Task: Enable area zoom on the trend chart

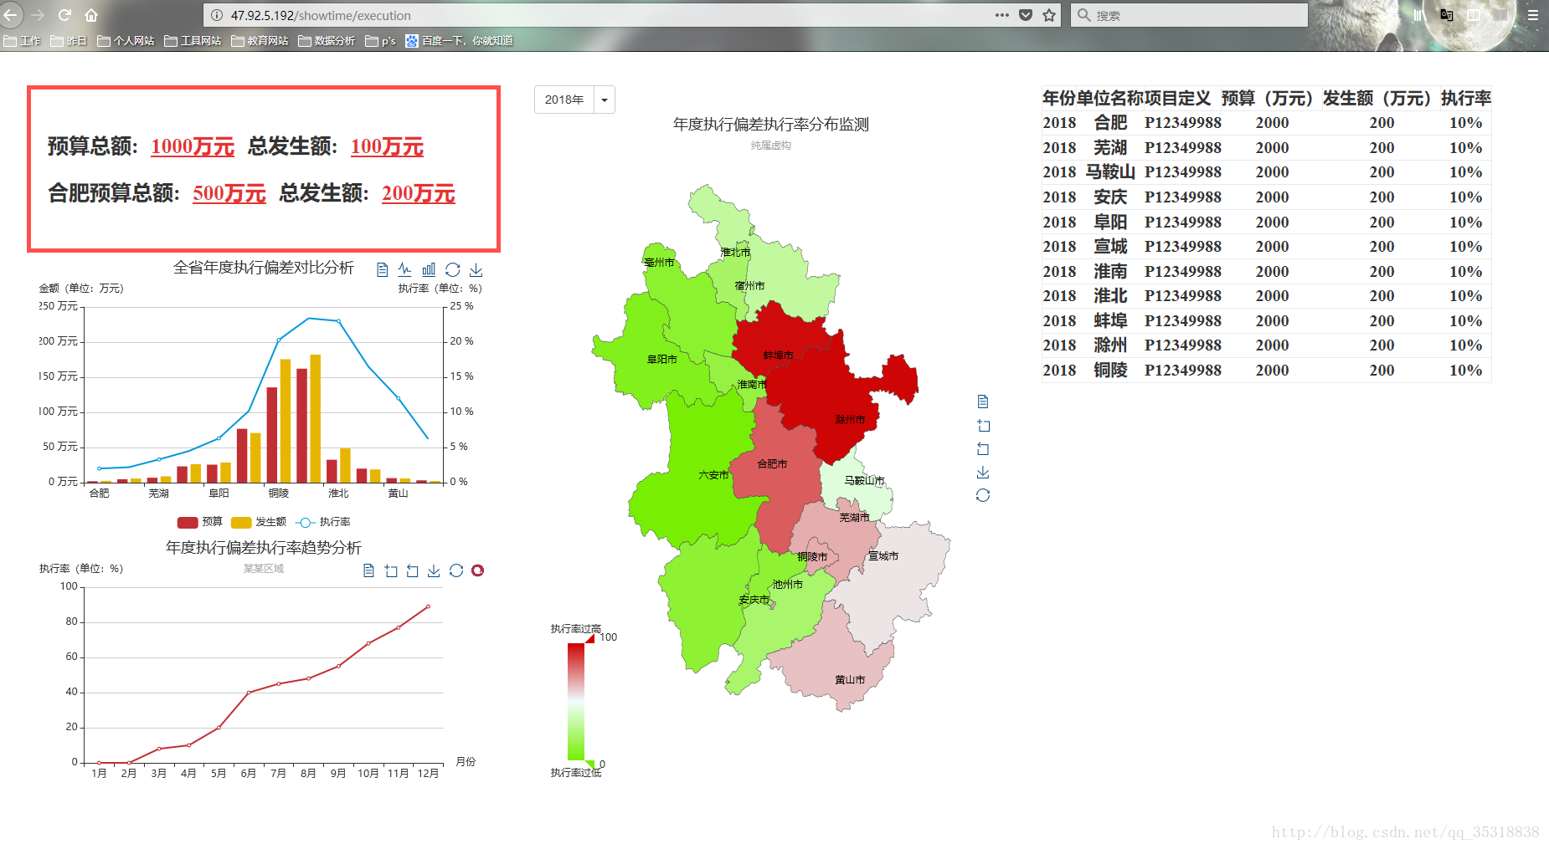Action: point(390,570)
